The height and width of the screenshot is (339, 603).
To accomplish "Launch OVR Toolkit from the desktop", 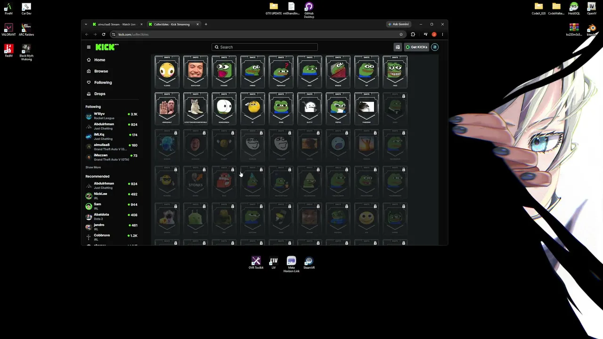I will (x=256, y=263).
